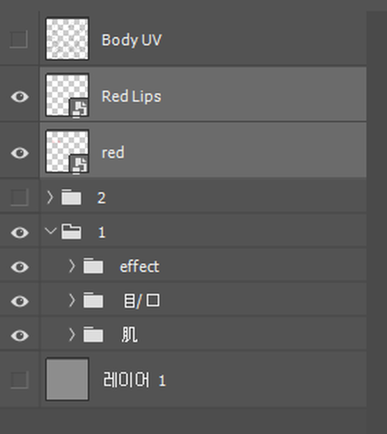Show the 레이어 1 layer
This screenshot has height=434, width=387.
[x=19, y=379]
